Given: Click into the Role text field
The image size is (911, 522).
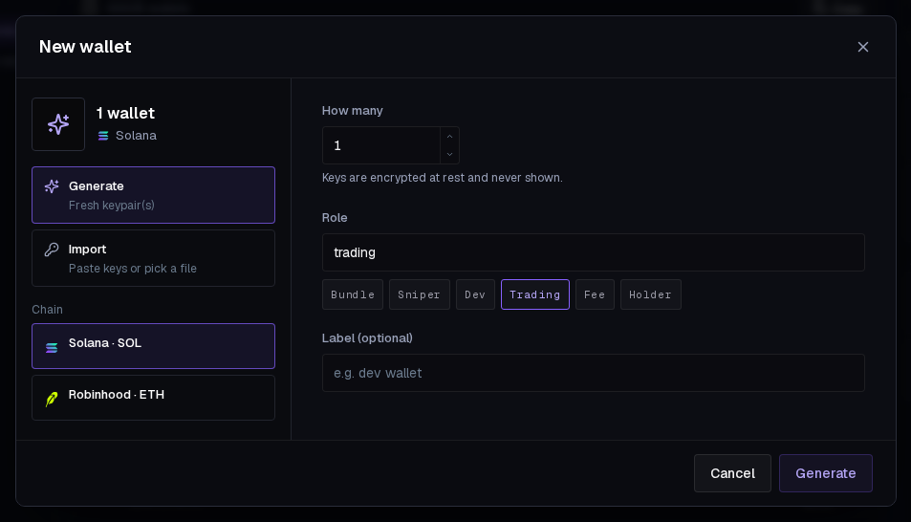Looking at the screenshot, I should pyautogui.click(x=594, y=252).
